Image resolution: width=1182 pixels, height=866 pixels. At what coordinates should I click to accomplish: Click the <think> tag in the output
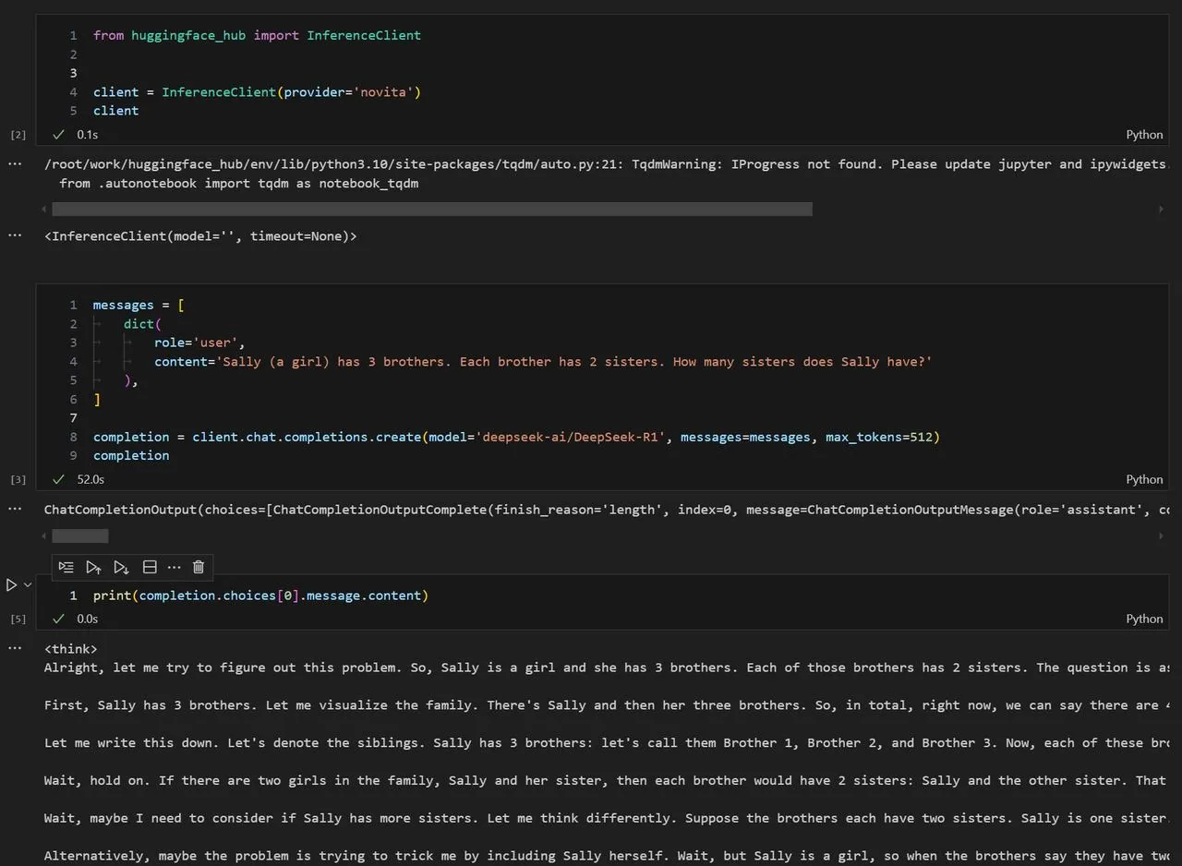pyautogui.click(x=70, y=648)
